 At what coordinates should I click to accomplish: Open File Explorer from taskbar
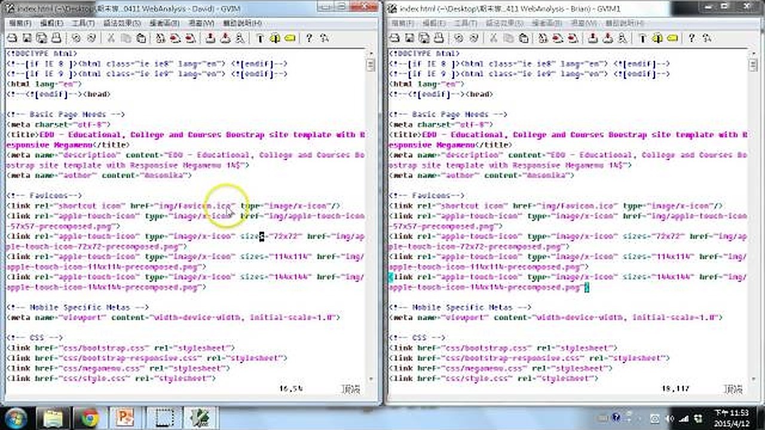pos(54,417)
